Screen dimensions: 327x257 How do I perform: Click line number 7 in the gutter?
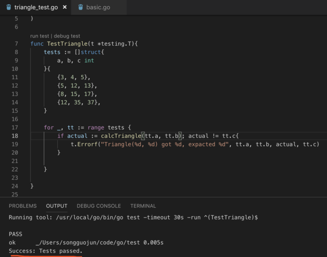pyautogui.click(x=16, y=44)
